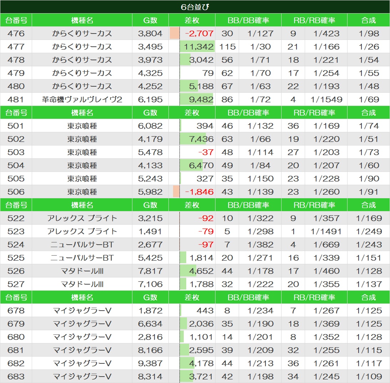Screen dimensions: 390x383
Task: Click アレックス ブライト in row 522
Action: point(82,218)
